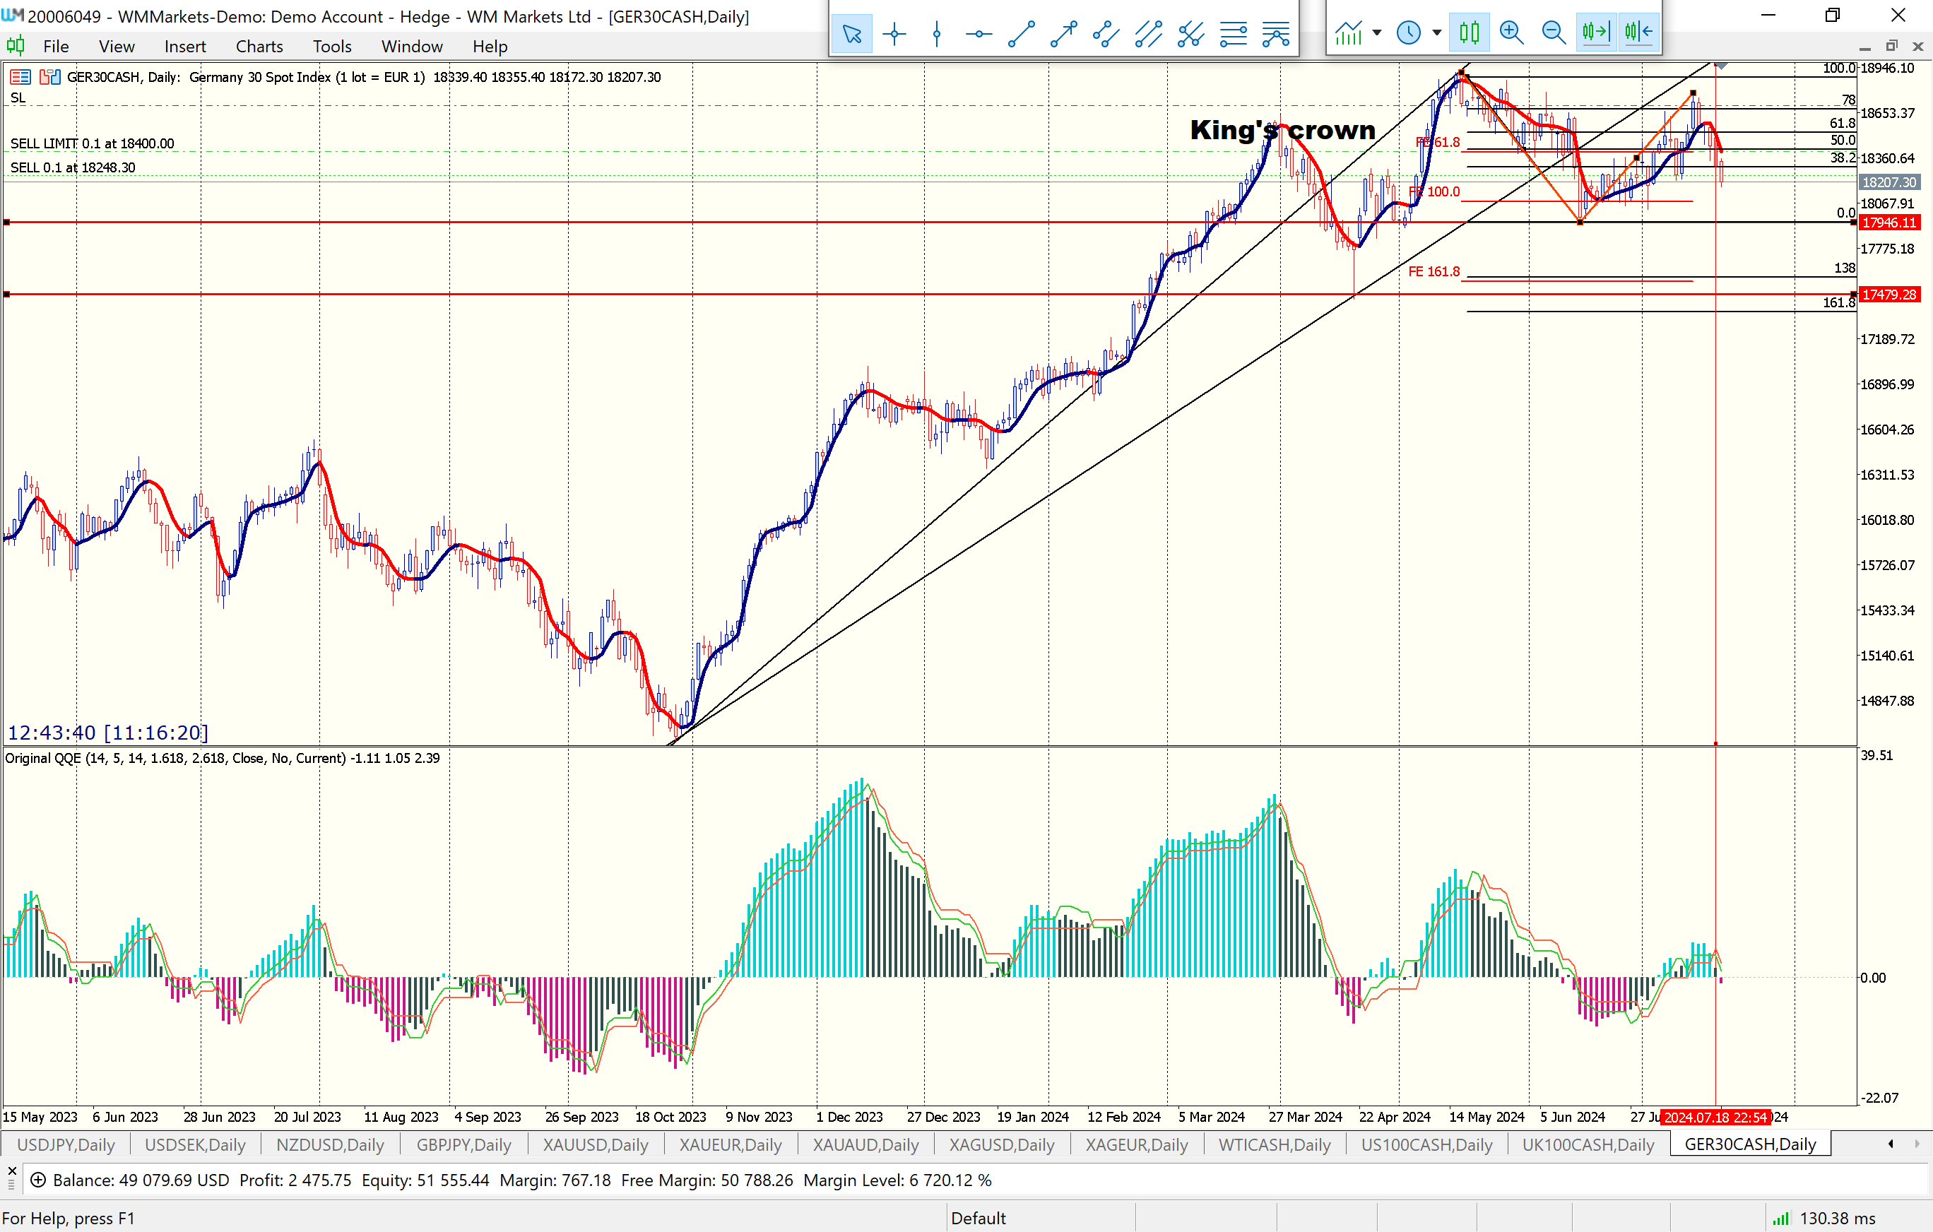
Task: Toggle chart shift from right border
Action: pos(1638,32)
